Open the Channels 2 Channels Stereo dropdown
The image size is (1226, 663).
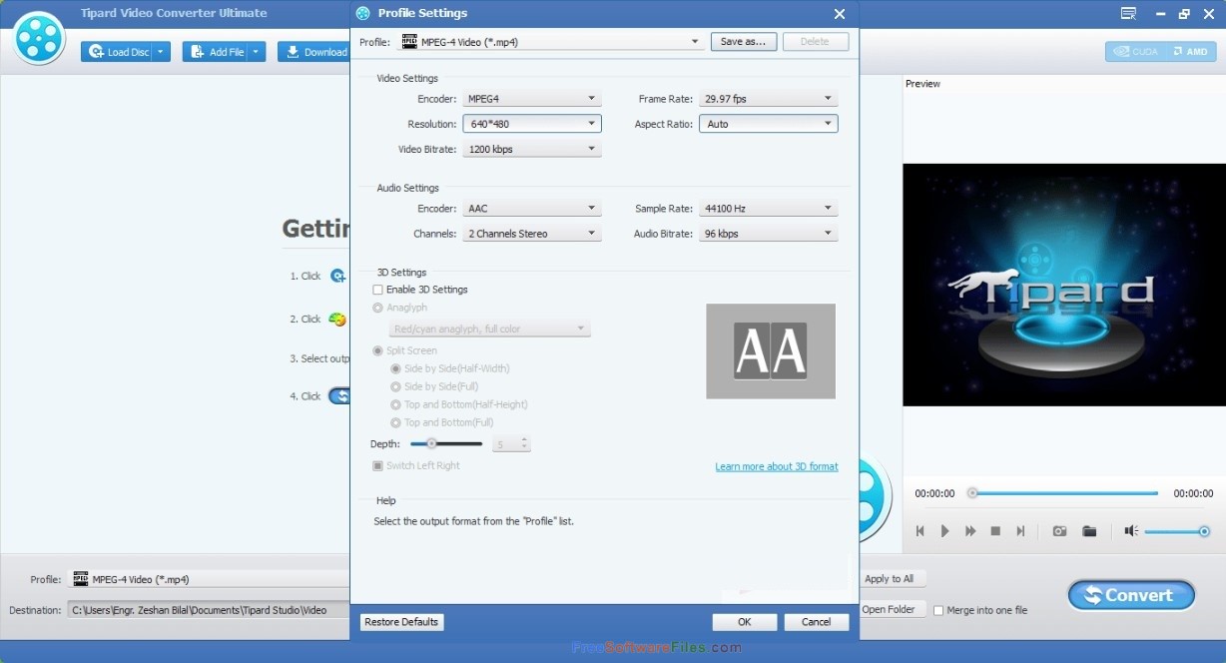coord(532,234)
